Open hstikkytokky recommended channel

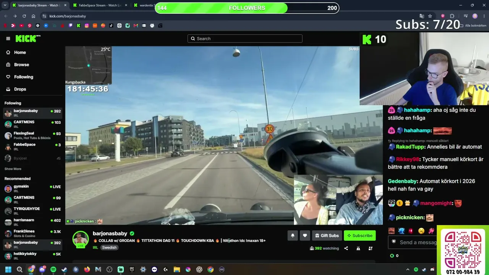coord(32,256)
